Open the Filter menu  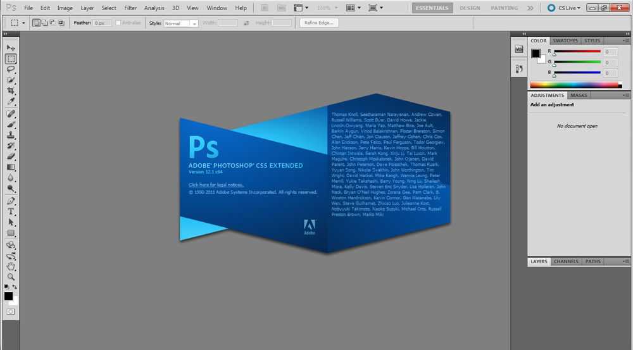point(130,8)
